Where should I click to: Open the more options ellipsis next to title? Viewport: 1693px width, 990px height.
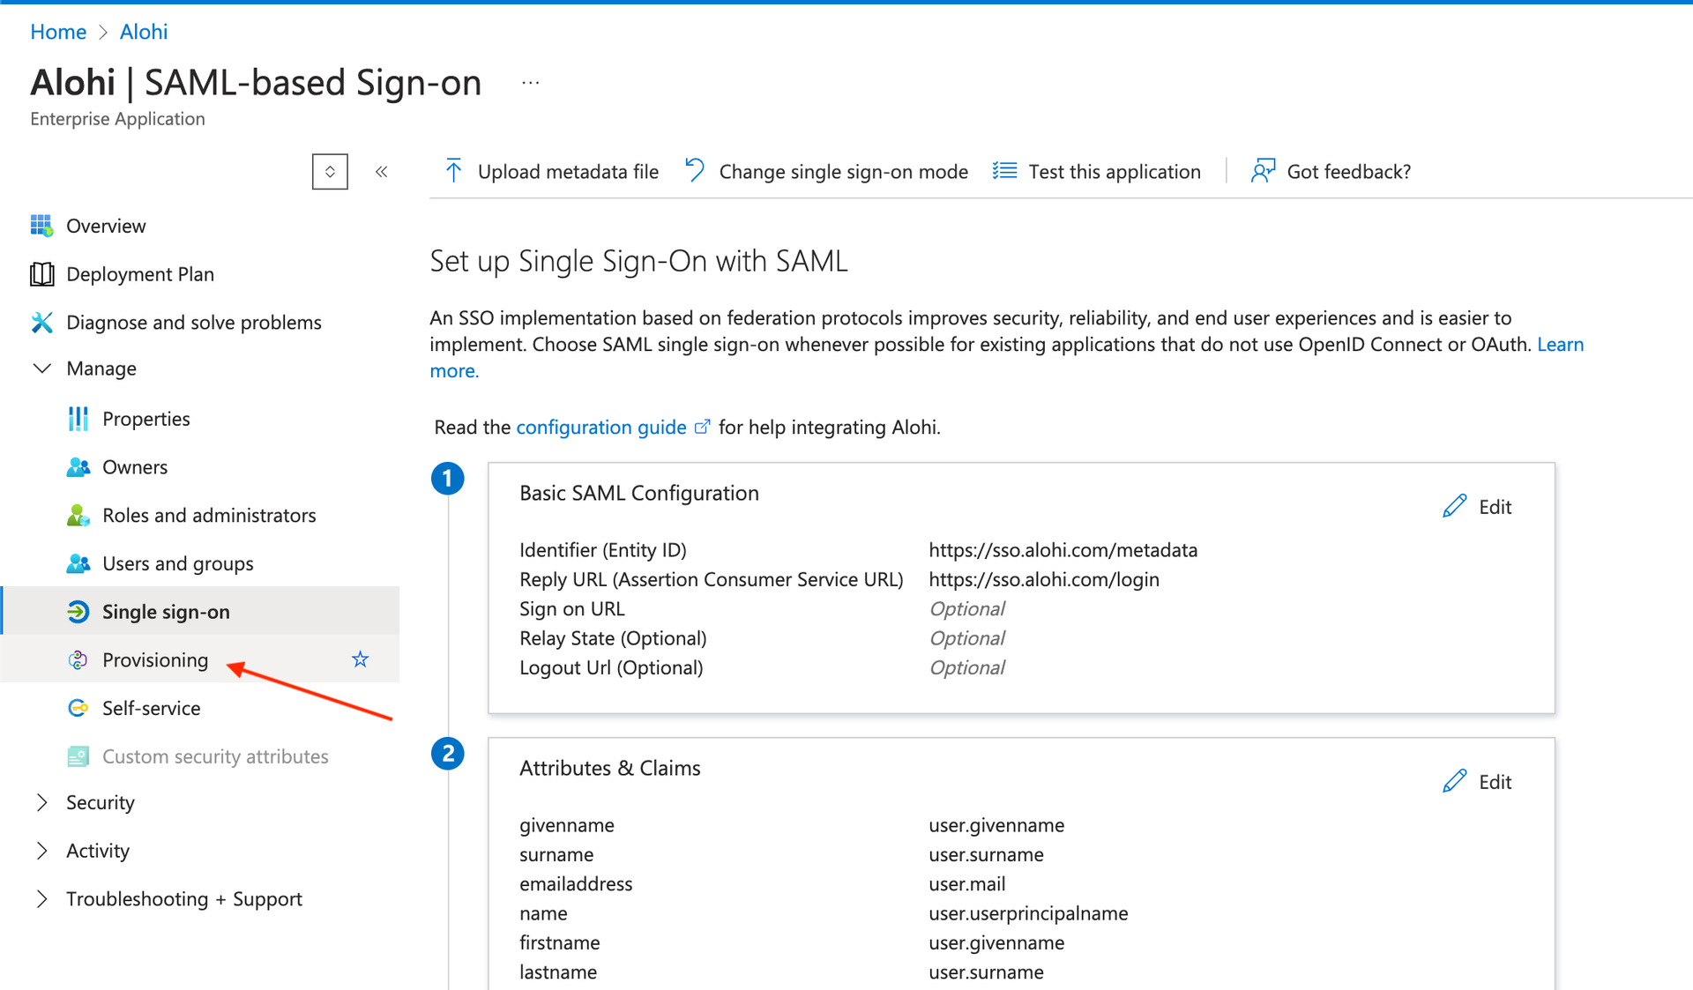530,83
